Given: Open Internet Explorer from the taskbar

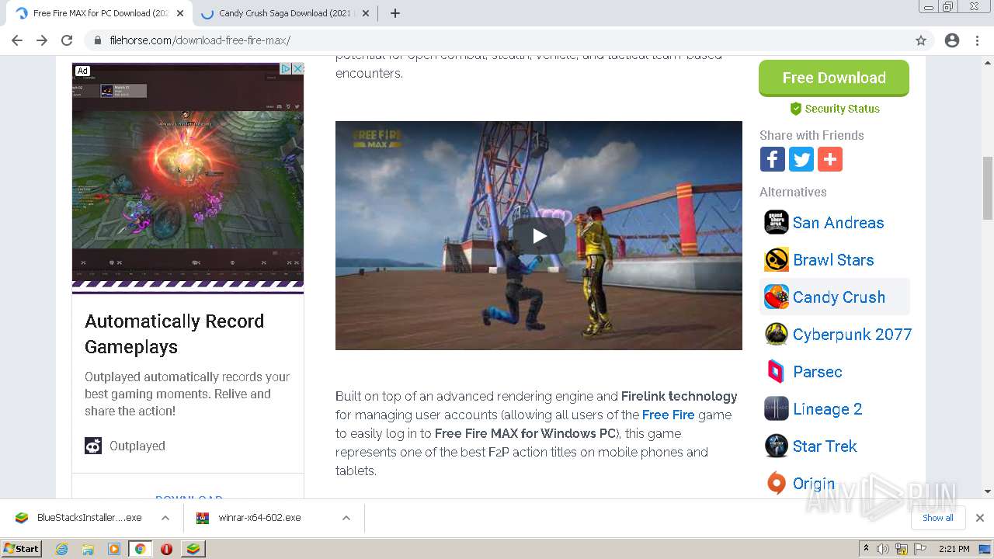Looking at the screenshot, I should [62, 549].
